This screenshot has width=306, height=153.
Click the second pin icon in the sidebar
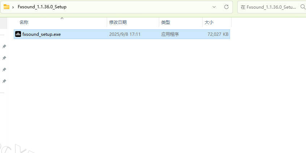coord(4,58)
